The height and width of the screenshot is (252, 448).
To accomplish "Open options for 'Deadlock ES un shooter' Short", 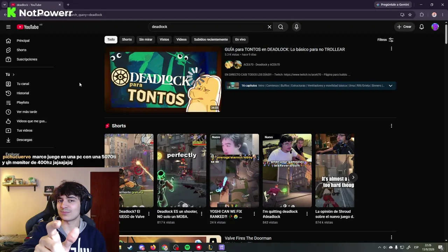I will pyautogui.click(x=201, y=213).
